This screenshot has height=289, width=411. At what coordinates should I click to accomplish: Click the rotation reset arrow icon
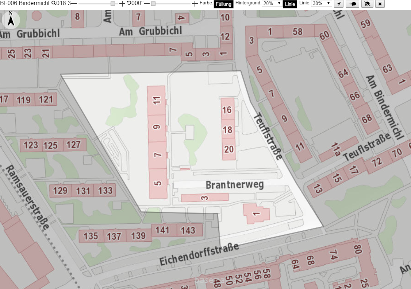tap(129, 3)
